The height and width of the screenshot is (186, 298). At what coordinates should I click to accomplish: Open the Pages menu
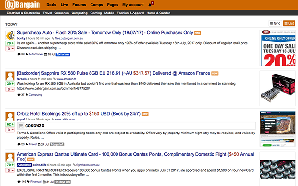pyautogui.click(x=113, y=5)
